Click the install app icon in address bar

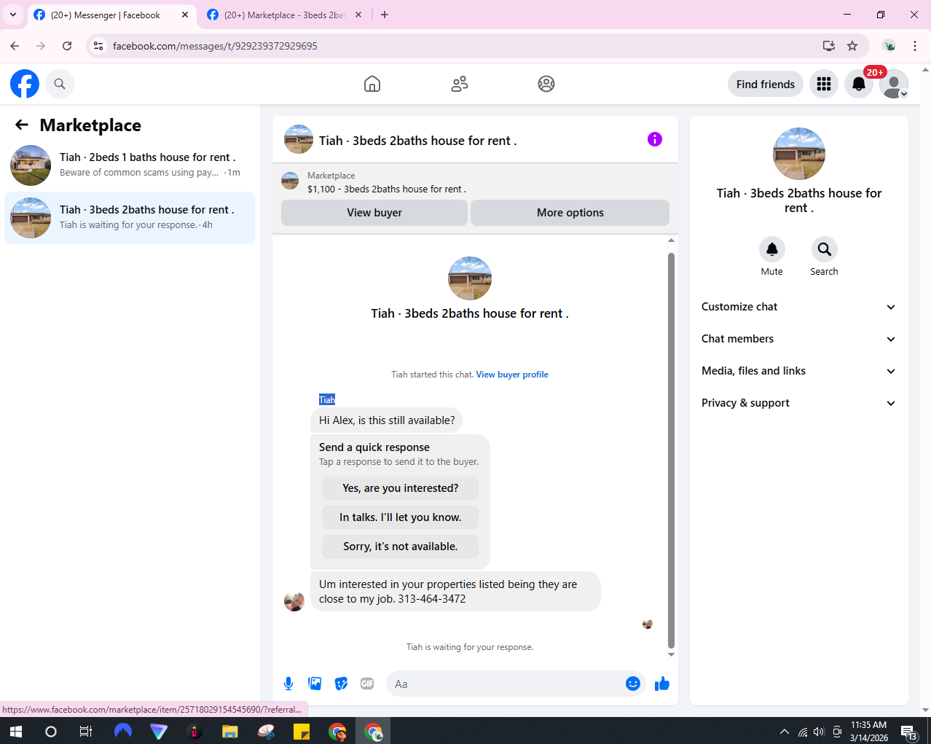(x=829, y=46)
